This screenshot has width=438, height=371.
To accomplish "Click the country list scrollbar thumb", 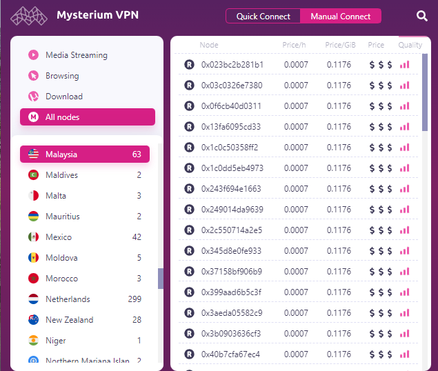I will (161, 279).
